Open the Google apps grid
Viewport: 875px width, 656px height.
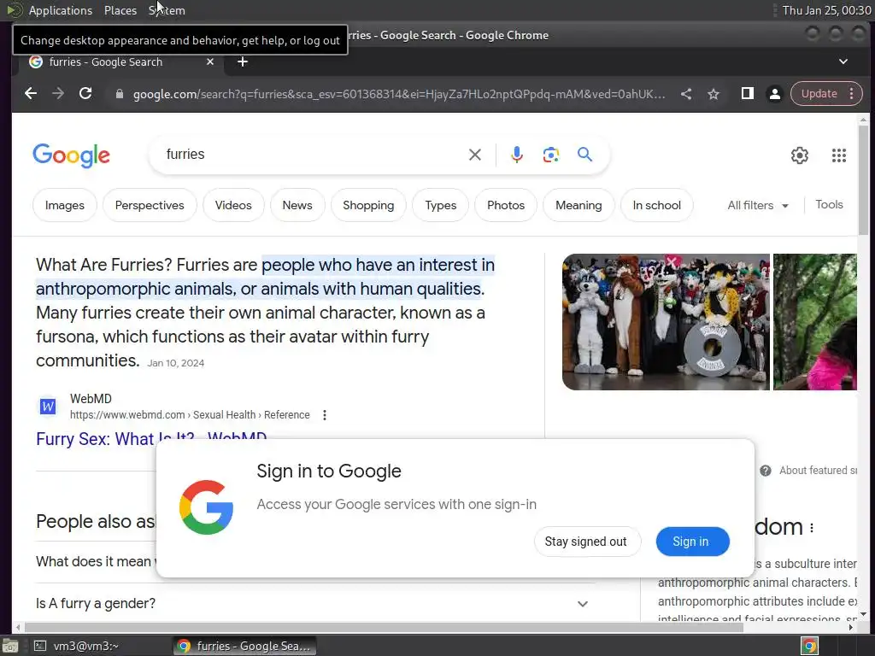coord(839,155)
